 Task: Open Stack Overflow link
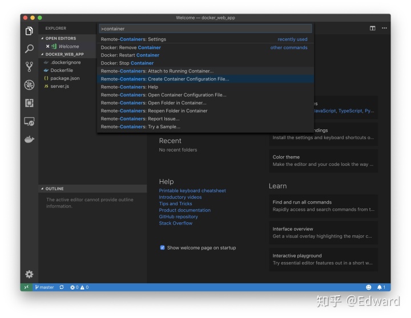click(175, 223)
